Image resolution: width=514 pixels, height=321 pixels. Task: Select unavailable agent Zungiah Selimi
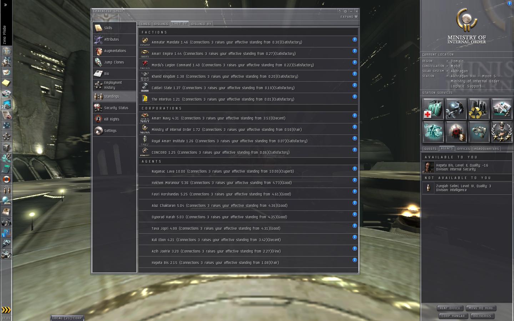[x=467, y=188]
